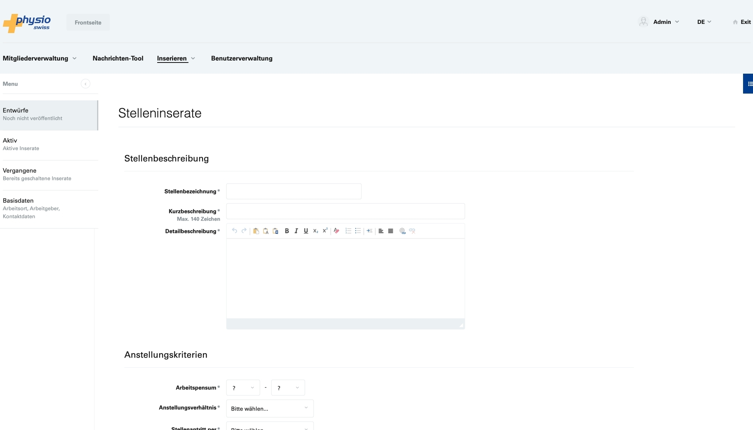Go to Benutzerverwaltung
The image size is (753, 430).
242,58
